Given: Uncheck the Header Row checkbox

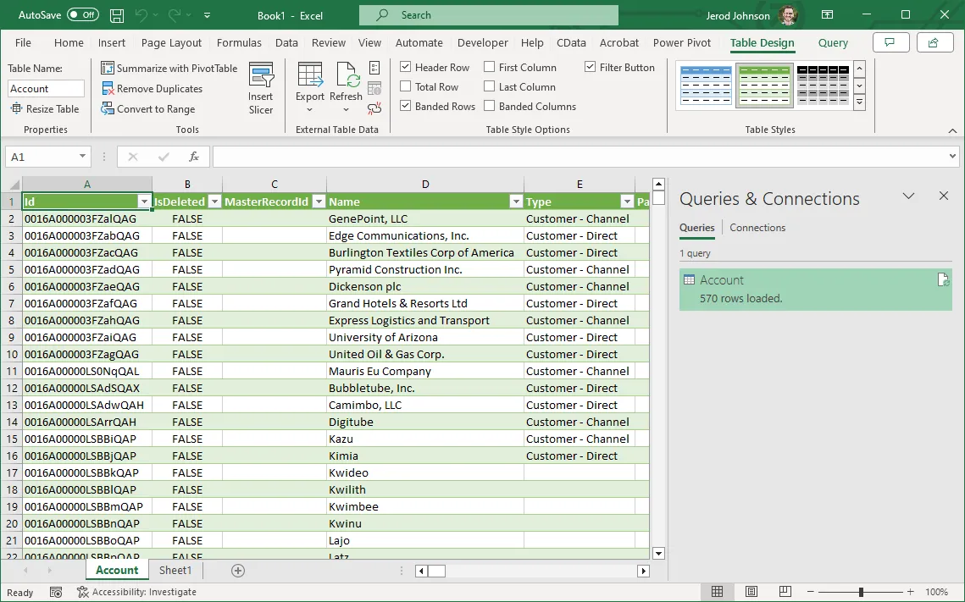Looking at the screenshot, I should click(x=406, y=68).
